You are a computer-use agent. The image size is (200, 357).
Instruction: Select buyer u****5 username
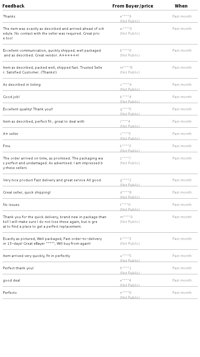125,256
